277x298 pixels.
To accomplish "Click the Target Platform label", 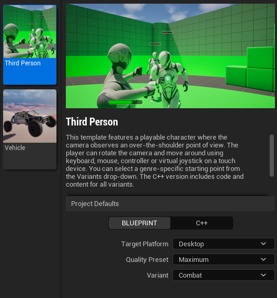I will pos(145,244).
